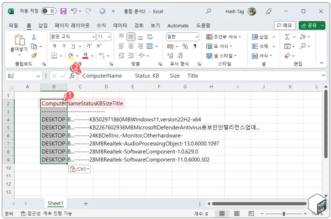331x219 pixels.
Task: Expand the formula bar
Action: pos(323,75)
